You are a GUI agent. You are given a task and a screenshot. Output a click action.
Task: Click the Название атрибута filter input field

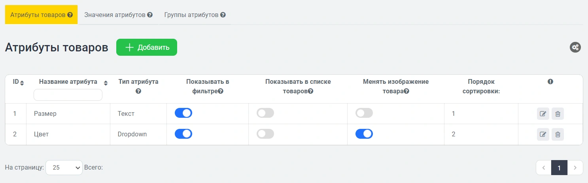pos(68,95)
